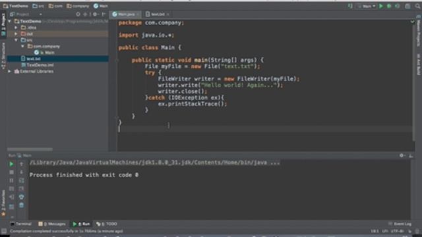Viewport: 422px width, 237px height.
Task: Click the down-arrow stack trace icon in Run panel
Action: point(21,172)
